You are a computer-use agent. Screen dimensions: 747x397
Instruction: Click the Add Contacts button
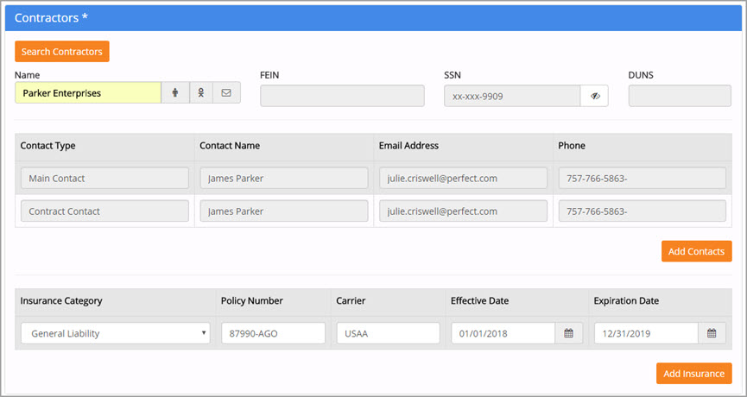point(696,251)
